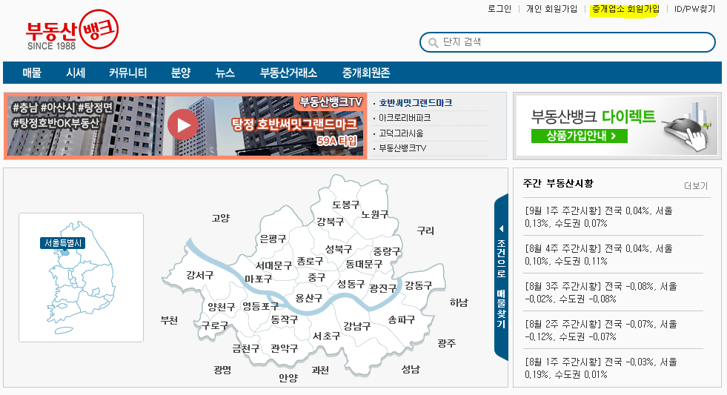Viewport: 727px width, 395px height.
Task: Select 송파구 on the Seoul map
Action: [402, 319]
